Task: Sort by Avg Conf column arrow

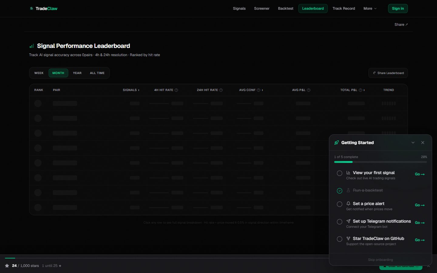Action: (262, 90)
